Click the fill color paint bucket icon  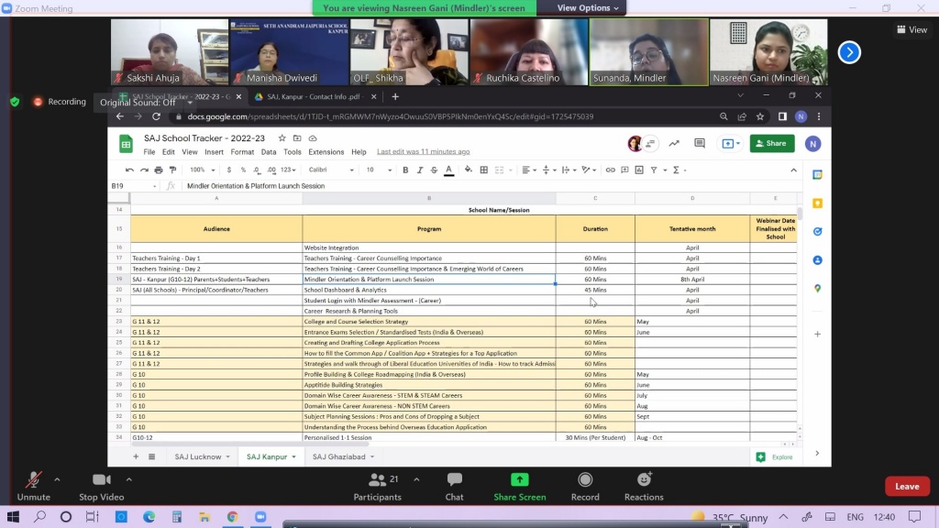coord(469,170)
